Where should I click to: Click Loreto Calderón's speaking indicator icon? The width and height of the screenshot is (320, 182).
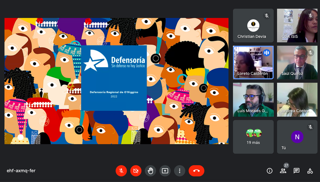click(266, 53)
